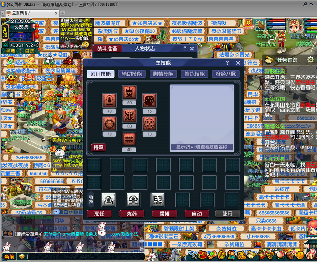Switch to 师门技能 tab
317x262 pixels.
(x=101, y=74)
